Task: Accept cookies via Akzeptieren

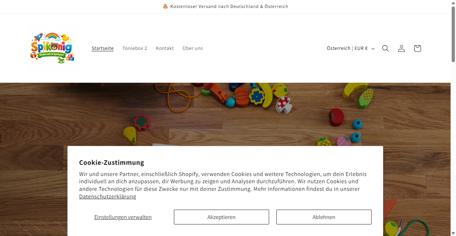Action: point(221,217)
